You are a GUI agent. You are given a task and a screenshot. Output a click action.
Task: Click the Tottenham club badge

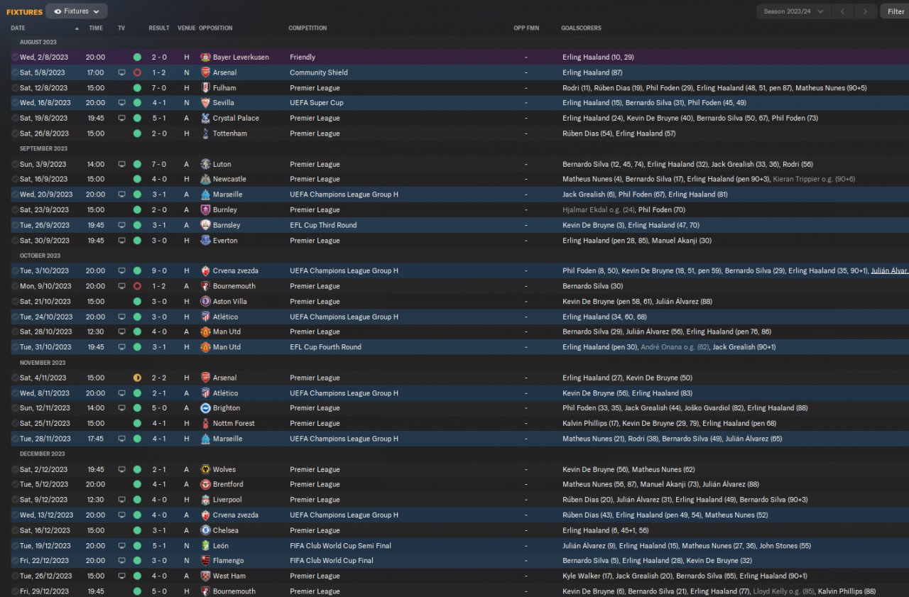[x=205, y=133]
